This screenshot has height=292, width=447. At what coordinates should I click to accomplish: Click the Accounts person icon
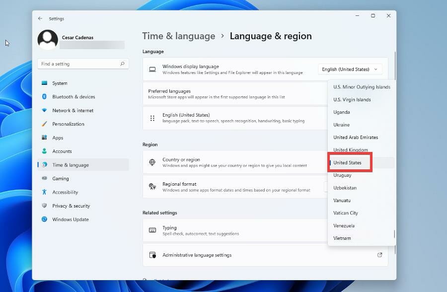(45, 151)
